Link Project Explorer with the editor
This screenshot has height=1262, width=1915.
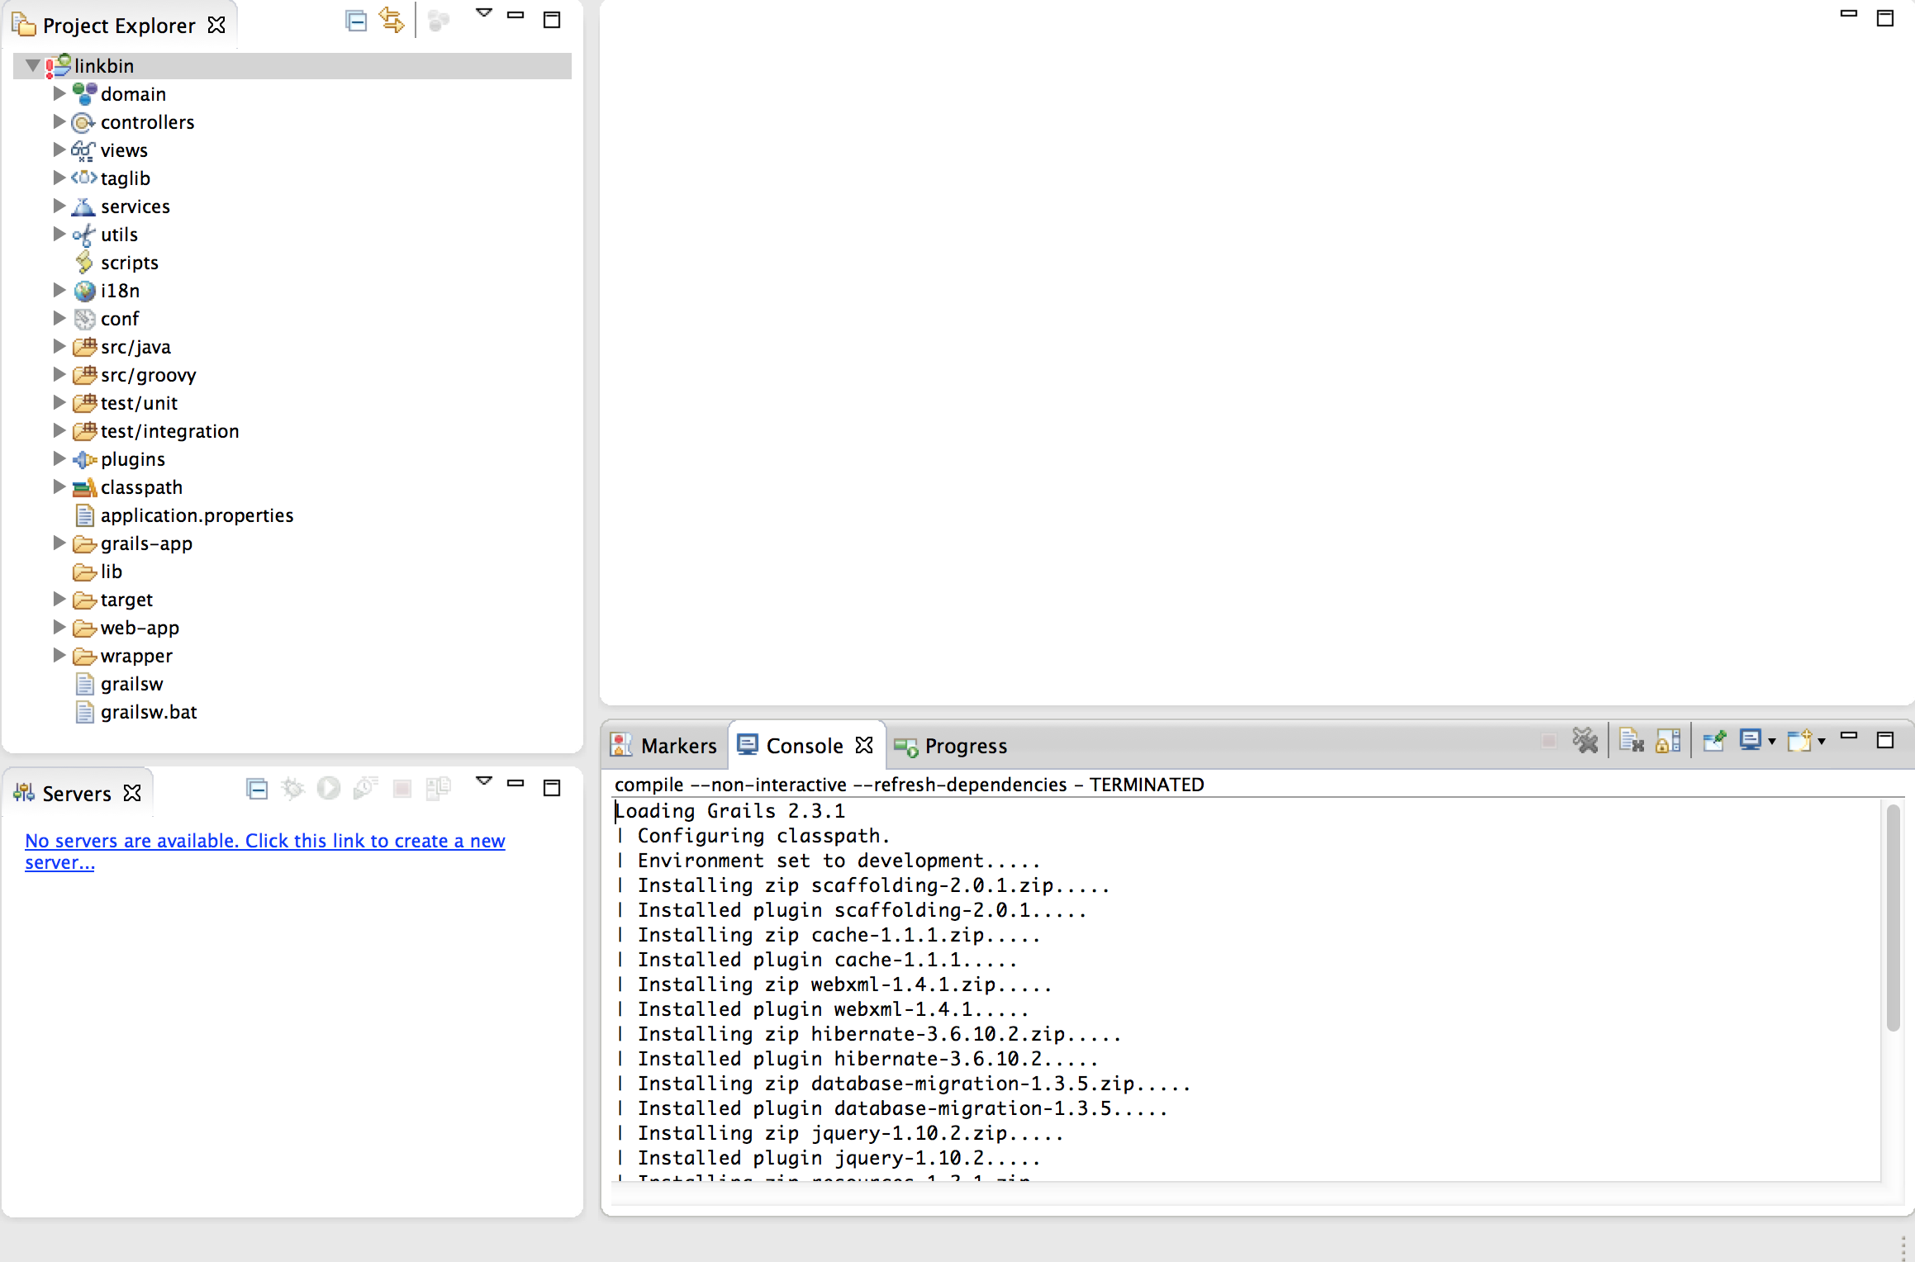[x=392, y=21]
